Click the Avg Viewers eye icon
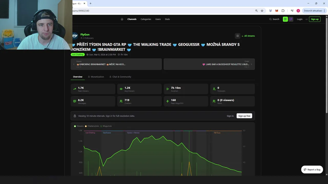The width and height of the screenshot is (328, 184). click(x=121, y=89)
